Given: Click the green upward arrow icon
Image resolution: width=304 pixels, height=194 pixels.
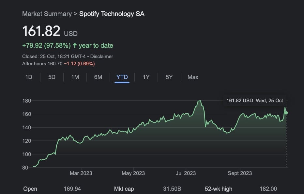Looking at the screenshot, I should (75, 45).
